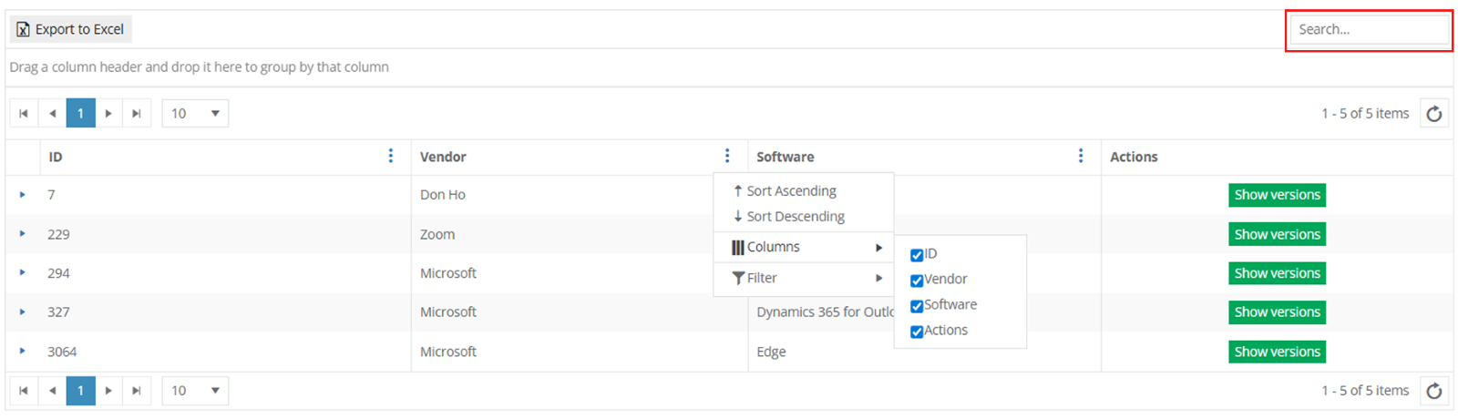Go to last page in top pager
Image resolution: width=1458 pixels, height=419 pixels.
tap(137, 114)
